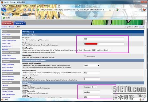This screenshot has width=148, height=102.
Task: Open the 工具(T) menu
Action: coord(40,6)
